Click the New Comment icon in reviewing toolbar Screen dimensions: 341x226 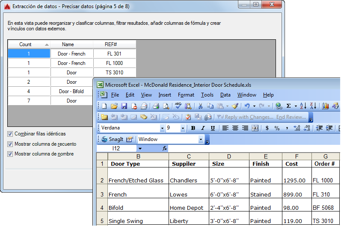(104, 117)
